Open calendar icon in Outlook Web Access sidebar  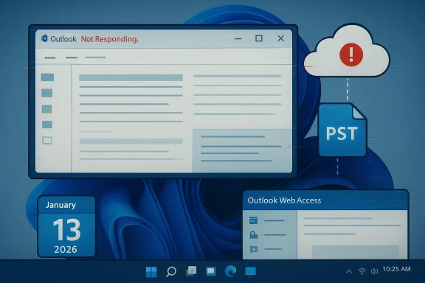(x=253, y=220)
